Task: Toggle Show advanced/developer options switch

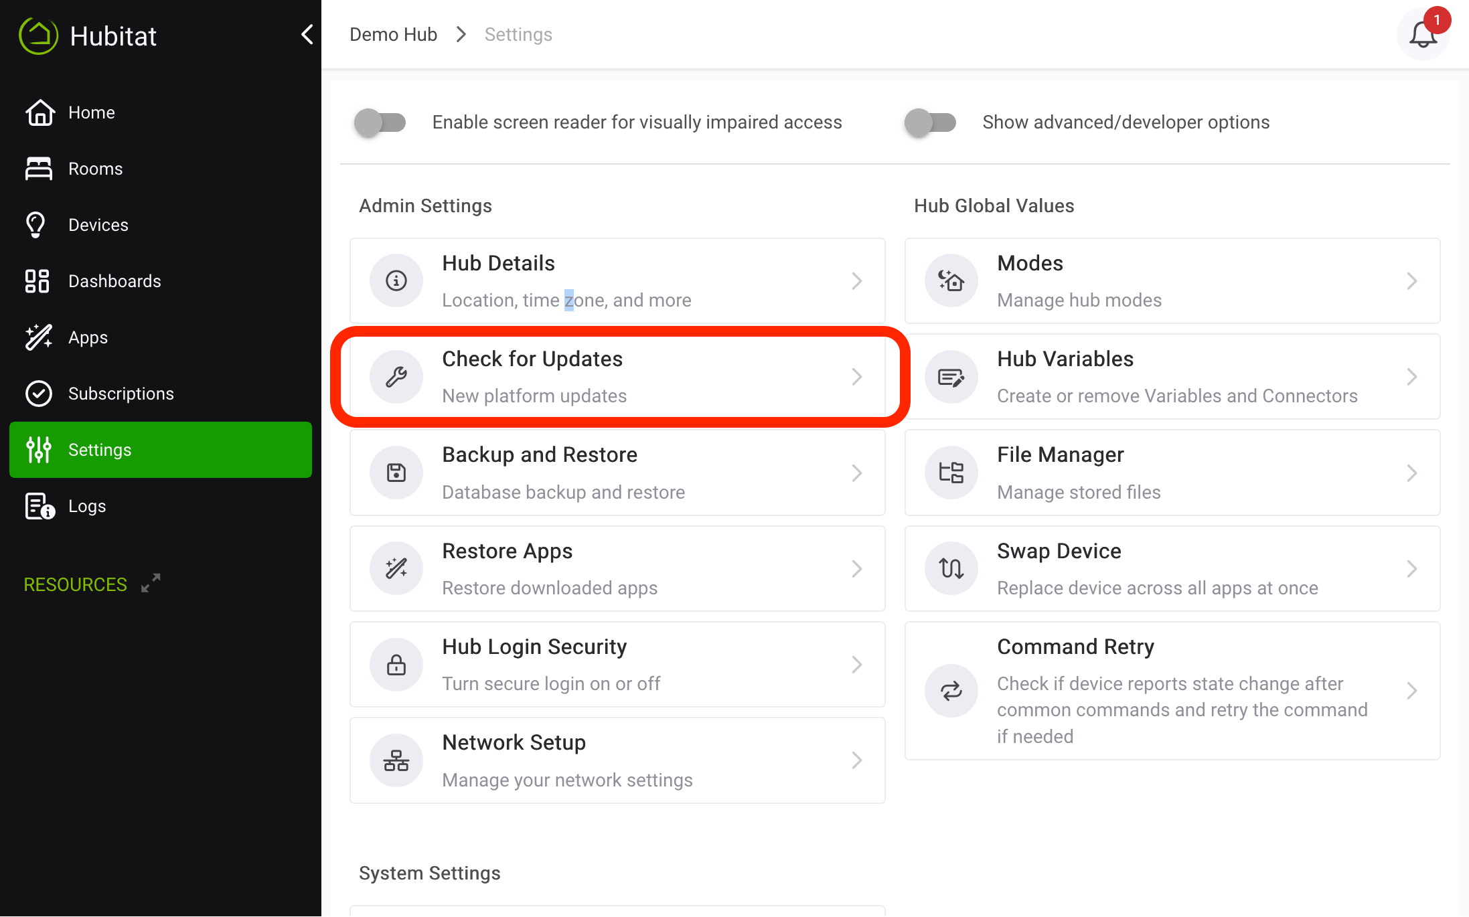Action: pos(930,122)
